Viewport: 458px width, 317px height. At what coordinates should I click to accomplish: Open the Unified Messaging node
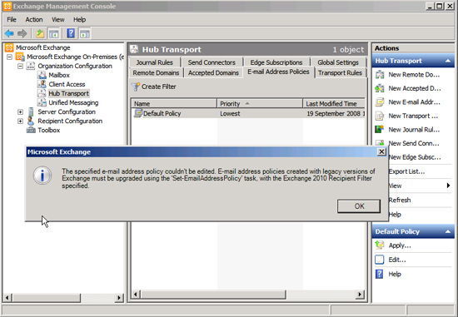(x=73, y=102)
